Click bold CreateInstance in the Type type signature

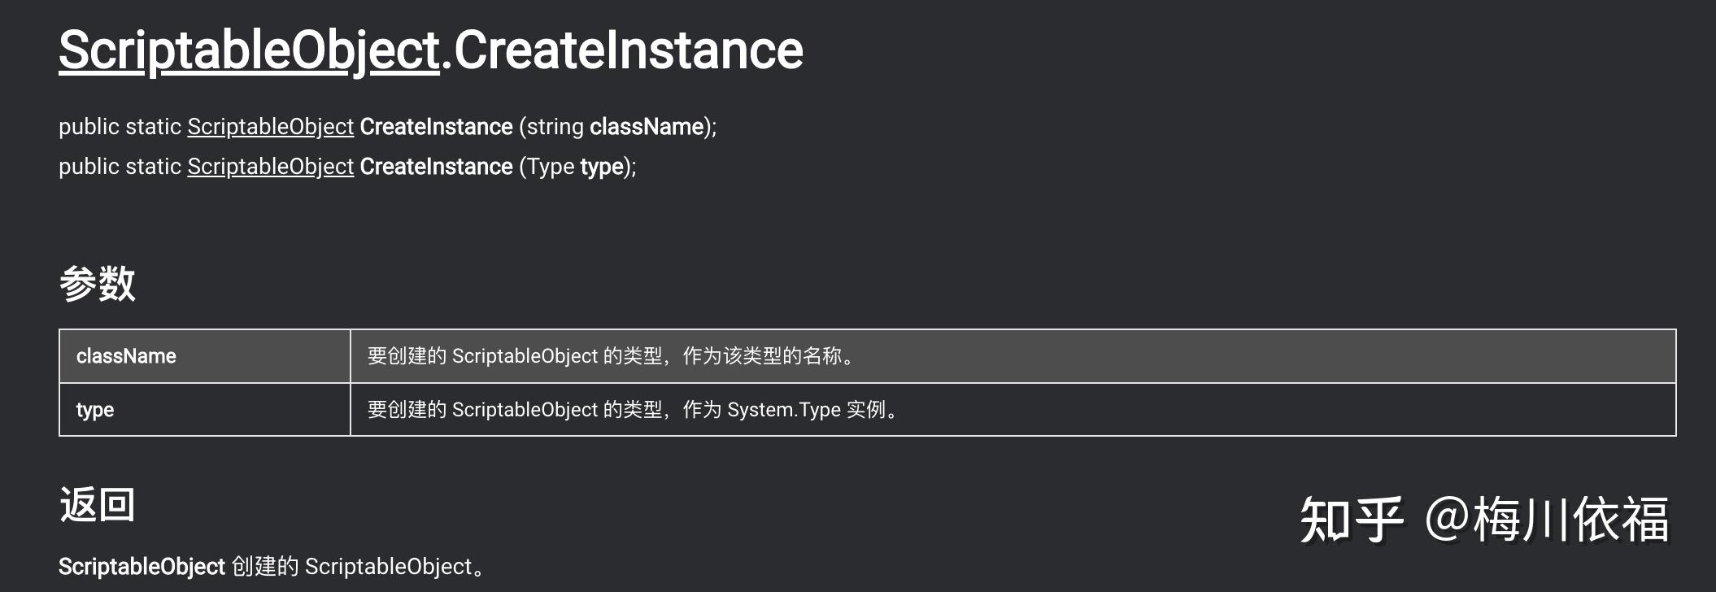pos(436,167)
